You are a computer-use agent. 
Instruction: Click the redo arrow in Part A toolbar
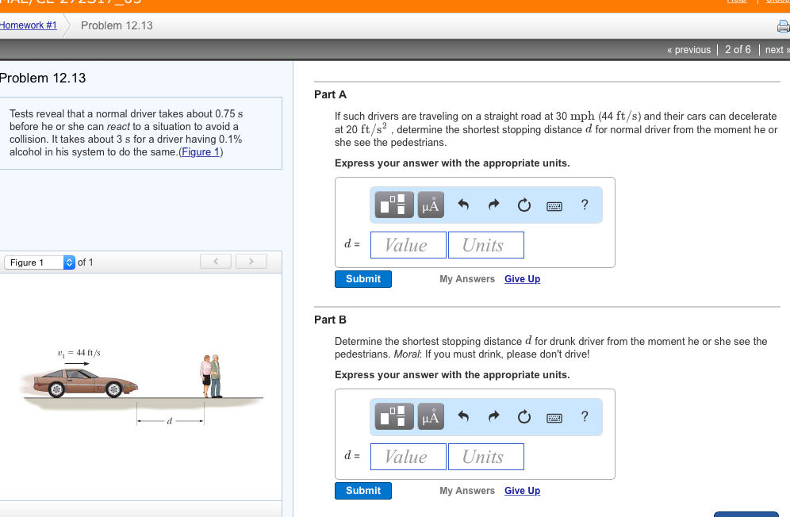493,205
